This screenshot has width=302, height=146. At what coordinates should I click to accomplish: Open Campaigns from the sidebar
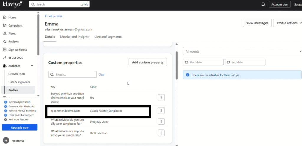pos(15,25)
